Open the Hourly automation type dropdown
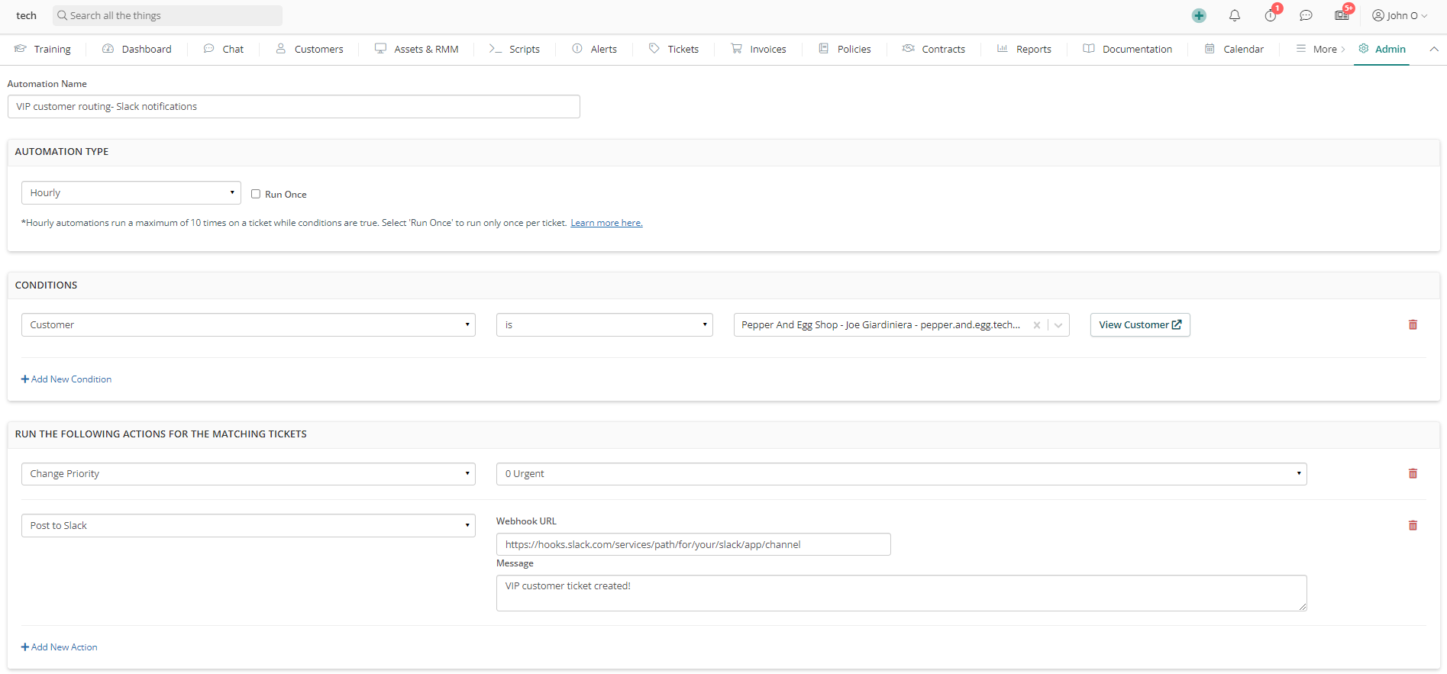1447x674 pixels. [131, 193]
